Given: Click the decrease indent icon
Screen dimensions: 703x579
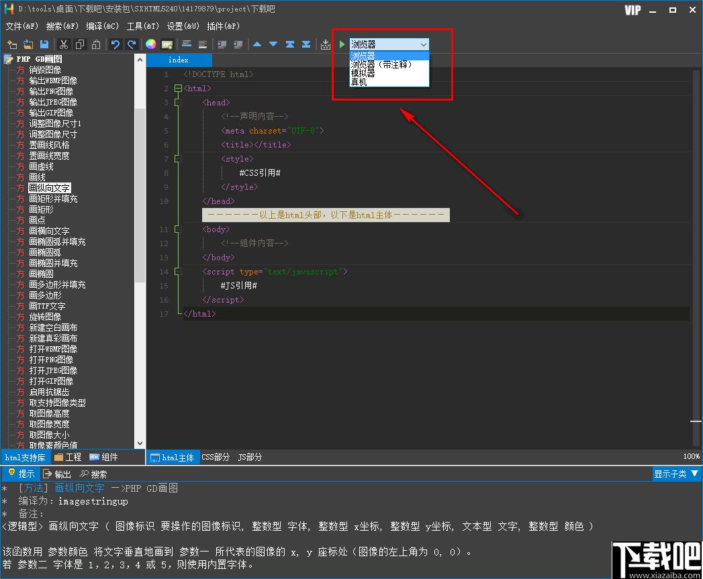Looking at the screenshot, I should tap(238, 44).
